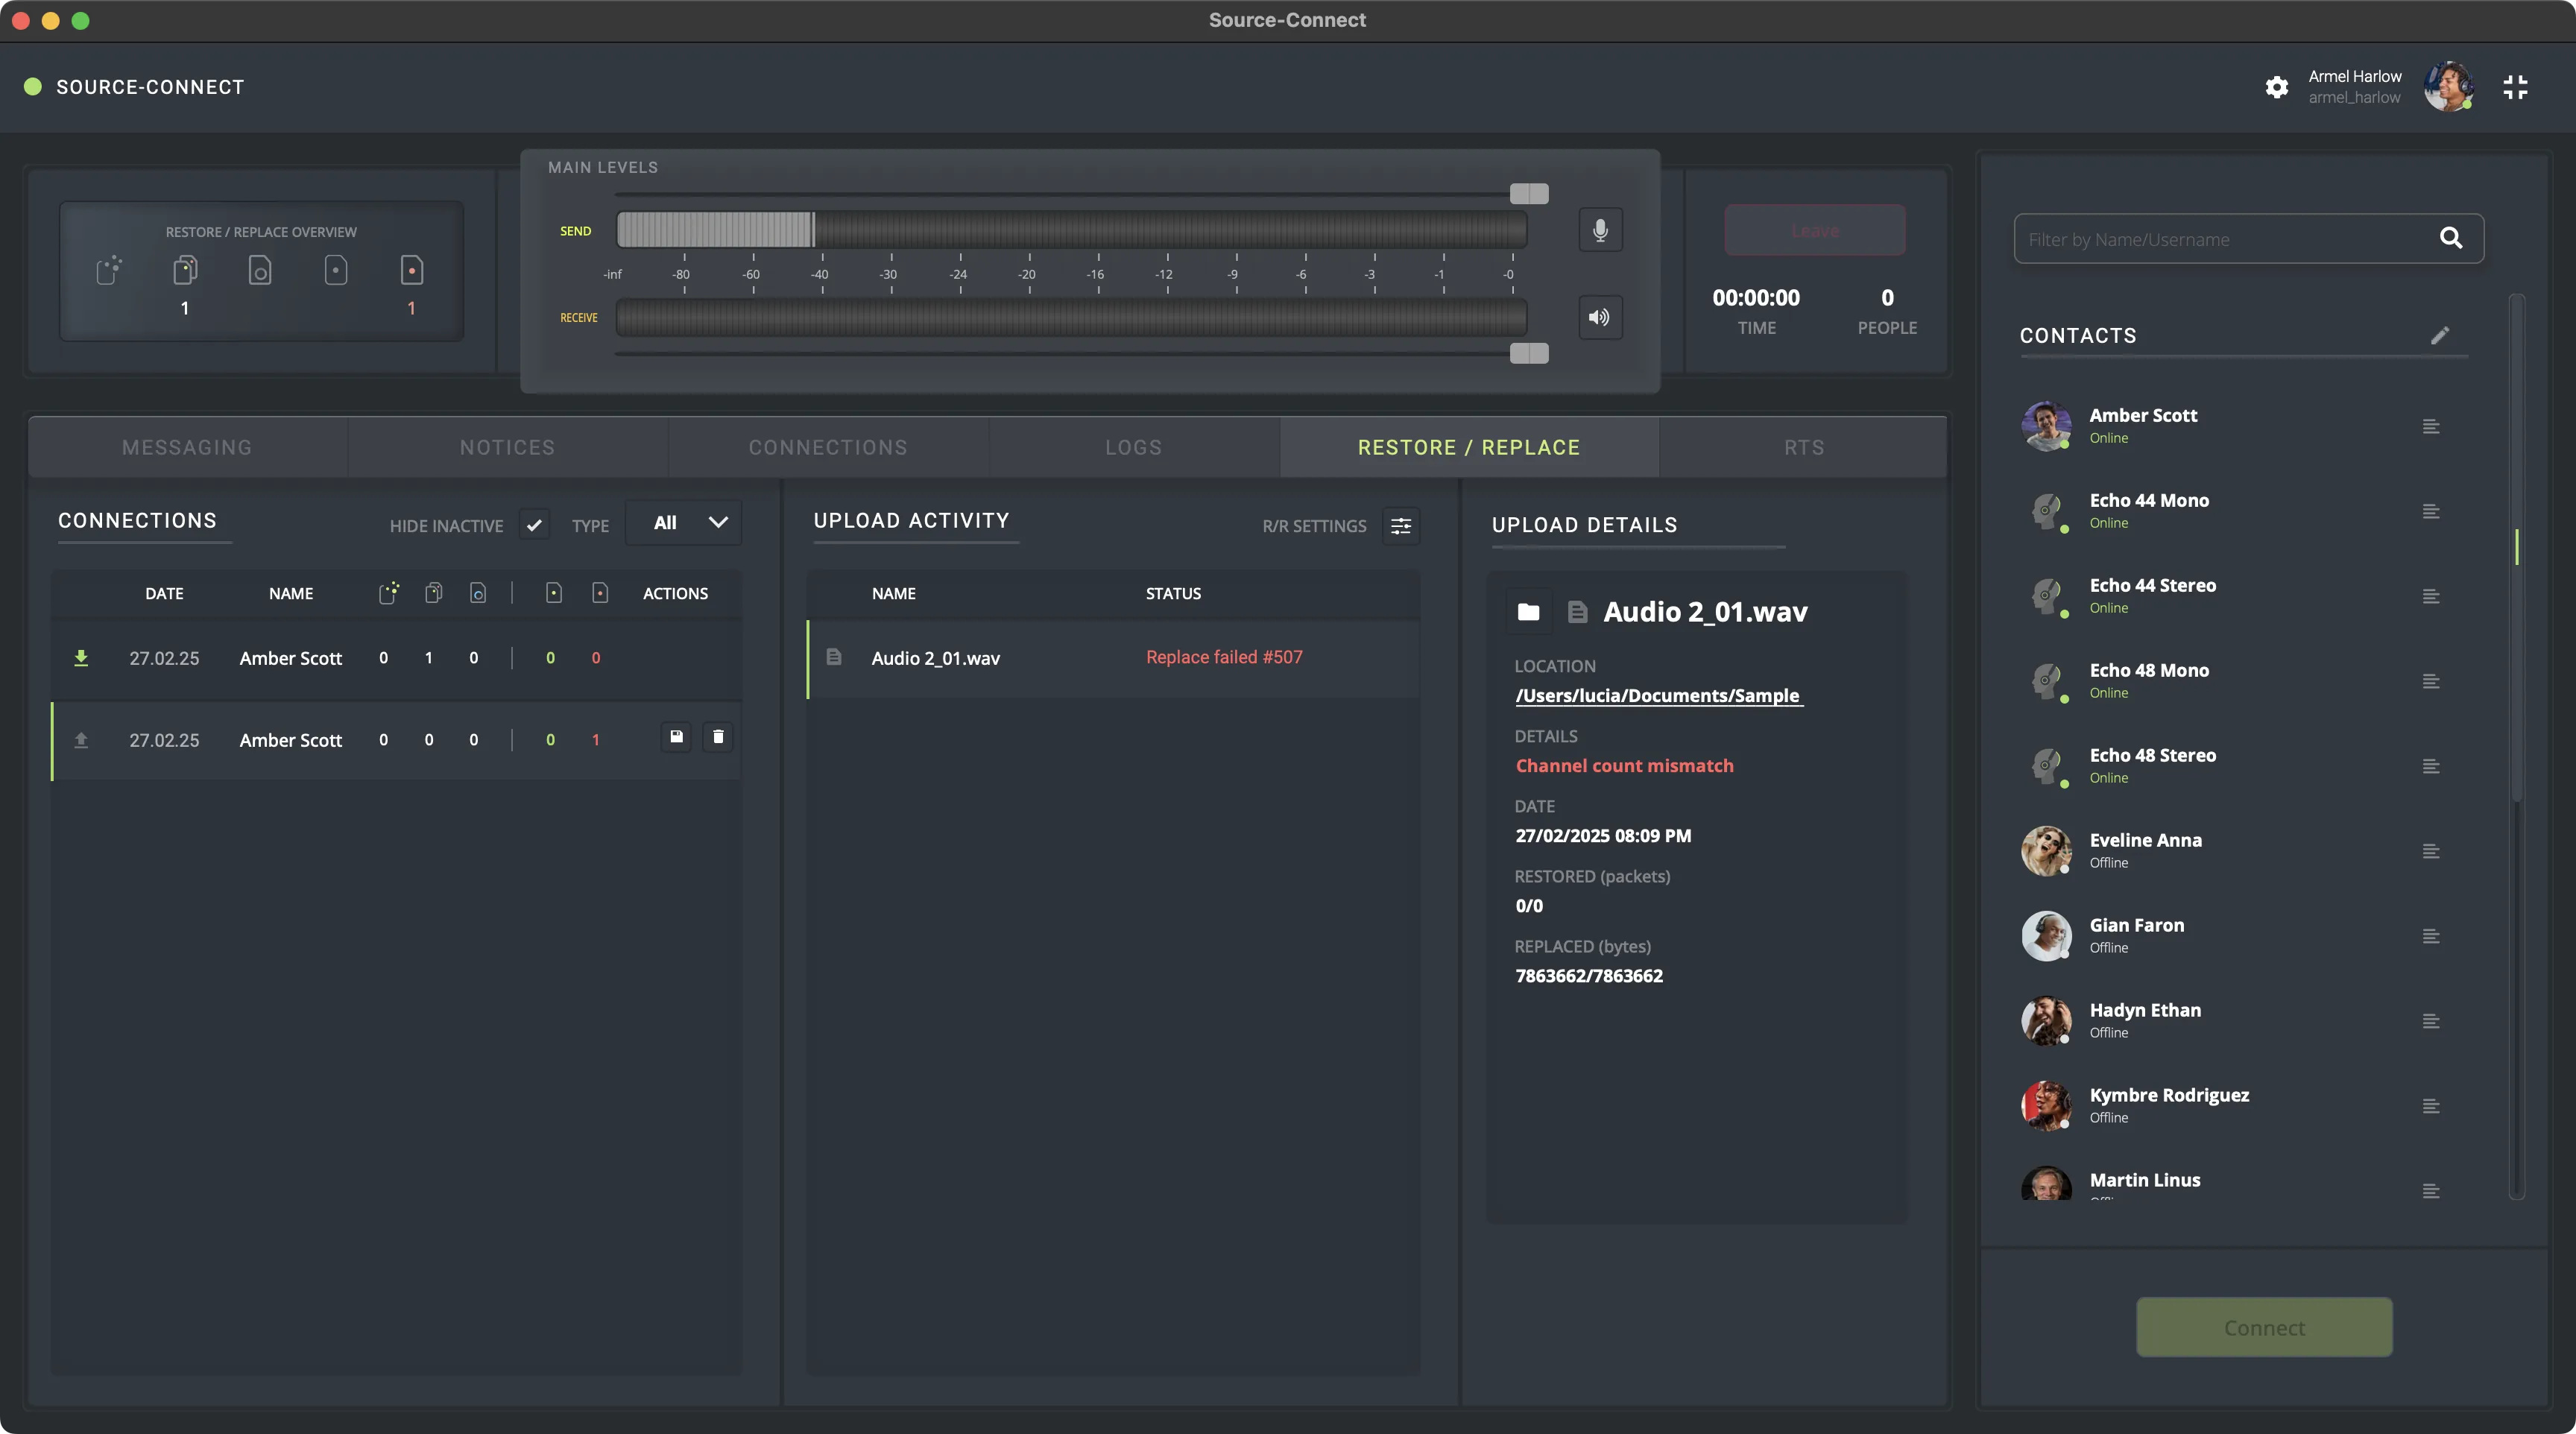Viewport: 2576px width, 1434px height.
Task: Click the STATUS column header in Upload Activity
Action: click(x=1173, y=594)
